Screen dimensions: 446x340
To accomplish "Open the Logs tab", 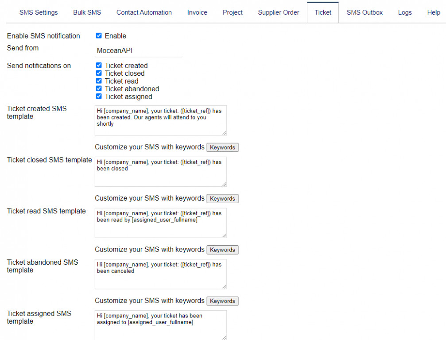I will 405,12.
